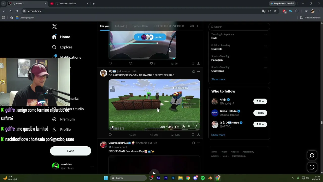Open santuko account options menu
Screen dimensions: 323x182
point(92,166)
